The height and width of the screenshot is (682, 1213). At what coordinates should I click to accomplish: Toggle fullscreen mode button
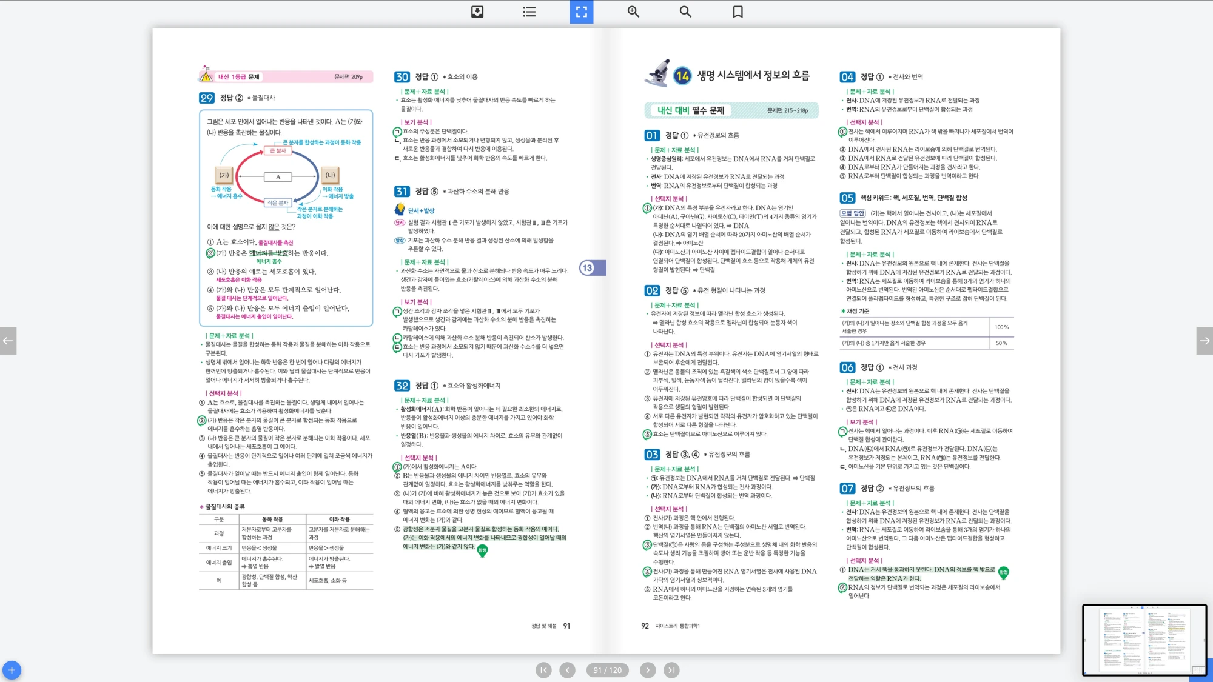pos(581,12)
